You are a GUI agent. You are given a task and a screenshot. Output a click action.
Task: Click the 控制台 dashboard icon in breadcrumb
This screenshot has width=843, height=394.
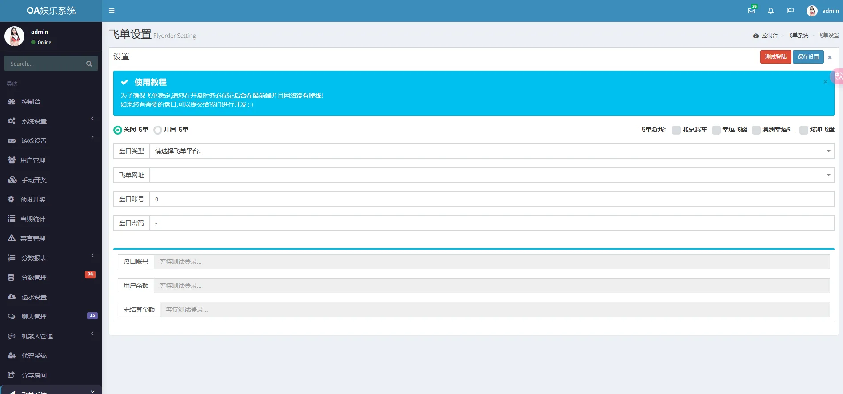[x=755, y=36]
